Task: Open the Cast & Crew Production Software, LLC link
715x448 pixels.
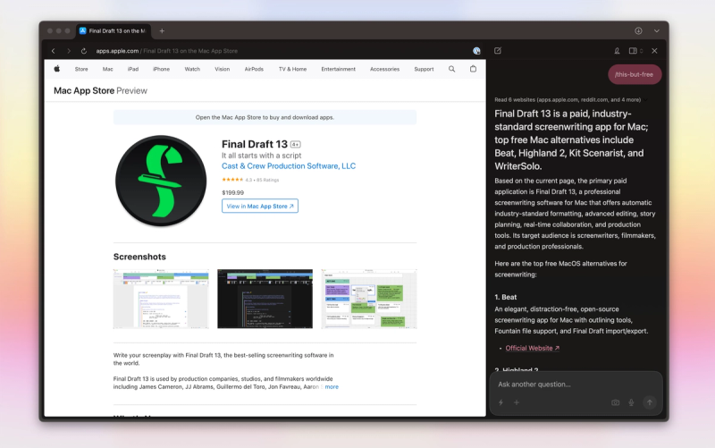Action: tap(289, 166)
